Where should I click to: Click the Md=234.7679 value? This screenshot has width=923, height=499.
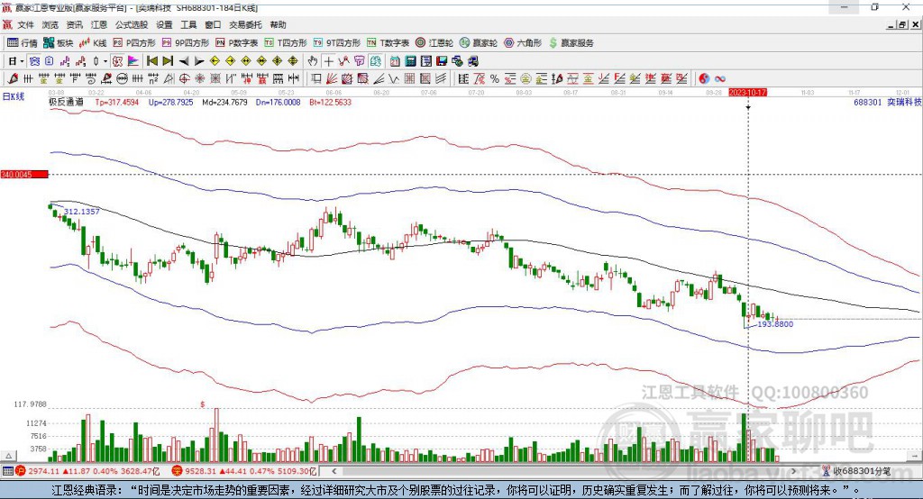coord(224,103)
